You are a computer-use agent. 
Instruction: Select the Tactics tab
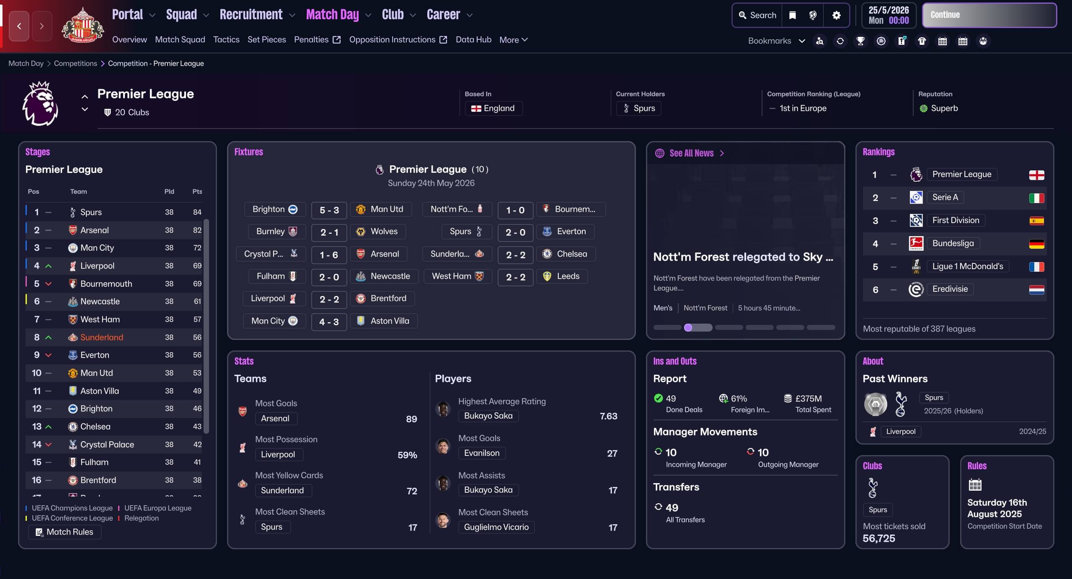226,39
